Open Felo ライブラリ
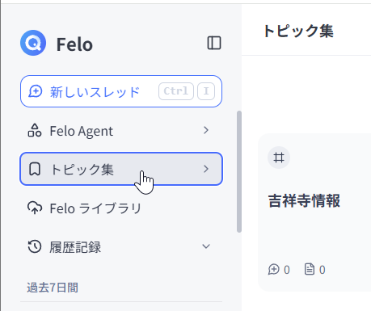This screenshot has width=371, height=311. click(x=121, y=208)
